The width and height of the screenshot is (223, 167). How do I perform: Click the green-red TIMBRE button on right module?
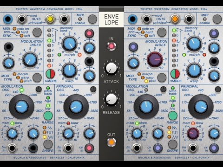tap(175, 74)
